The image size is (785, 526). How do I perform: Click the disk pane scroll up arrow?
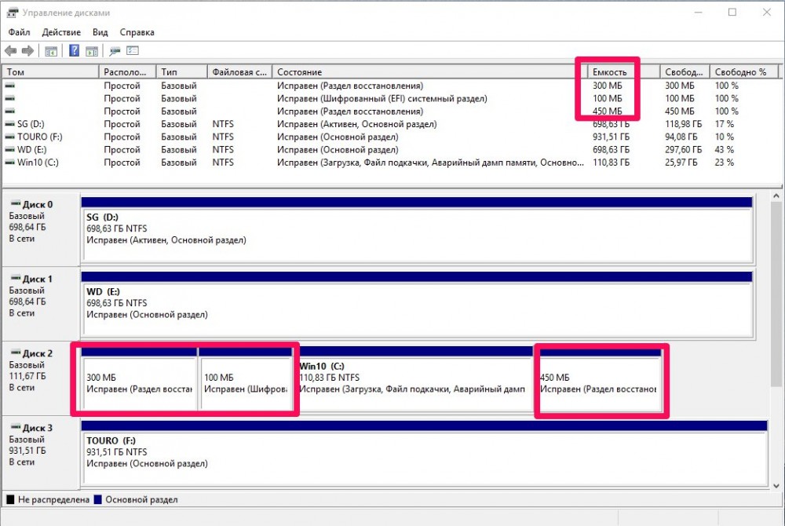pos(776,196)
